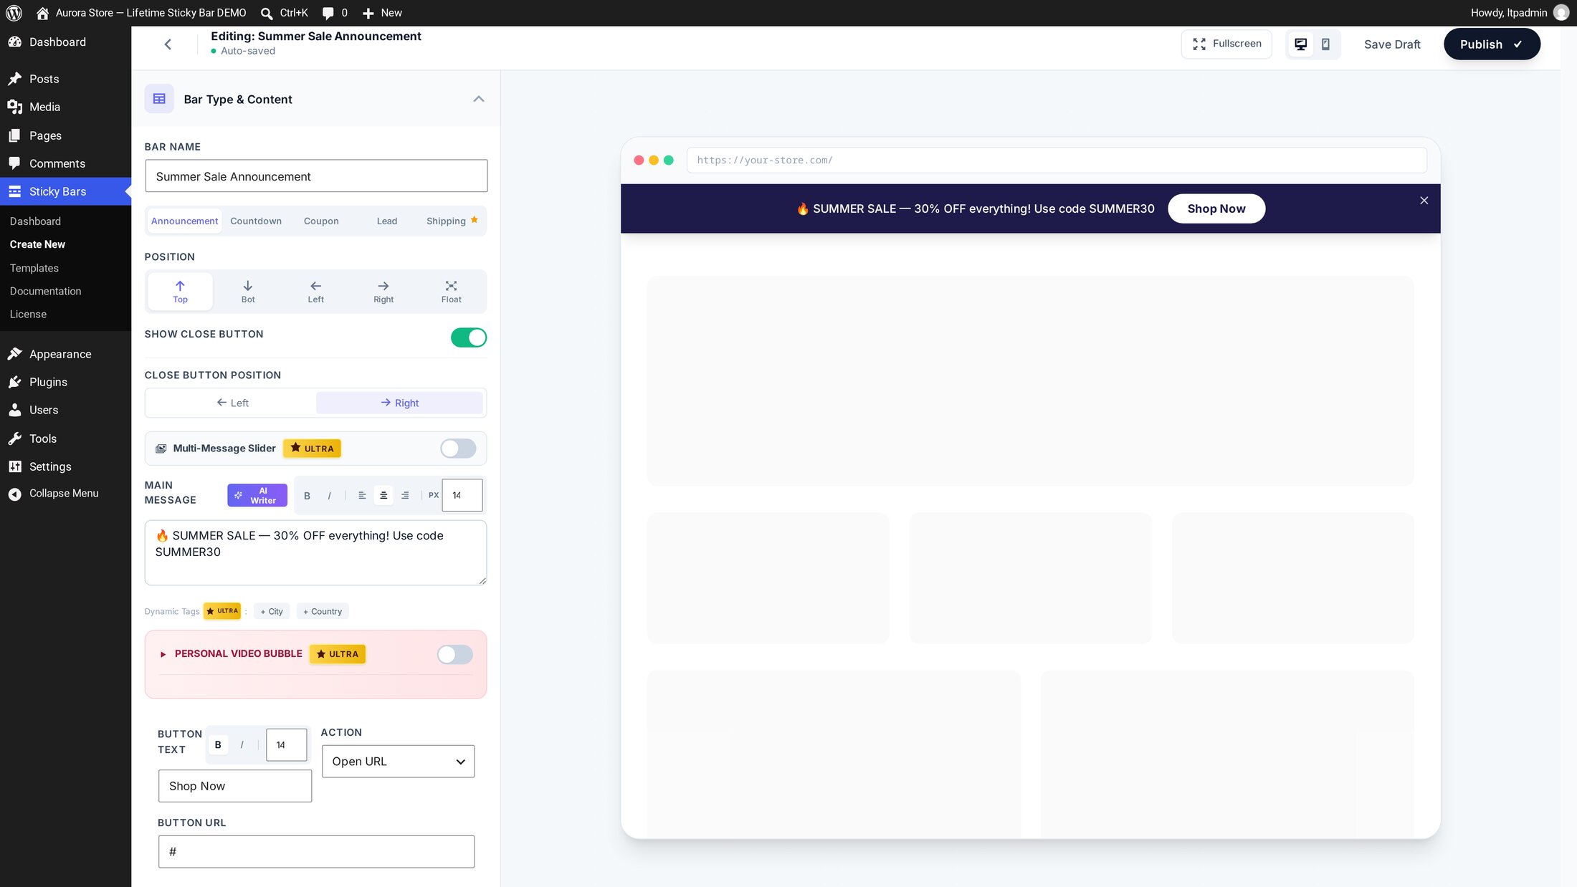Expand the Personal Video Bubble triangle
This screenshot has width=1577, height=887.
[163, 654]
